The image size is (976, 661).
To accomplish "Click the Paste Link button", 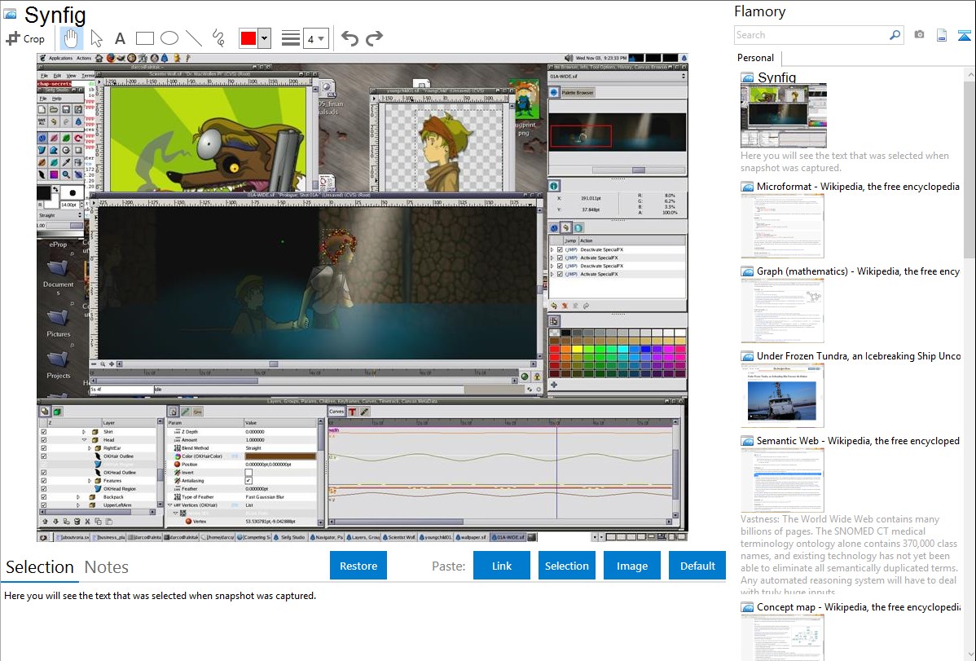I will point(502,566).
